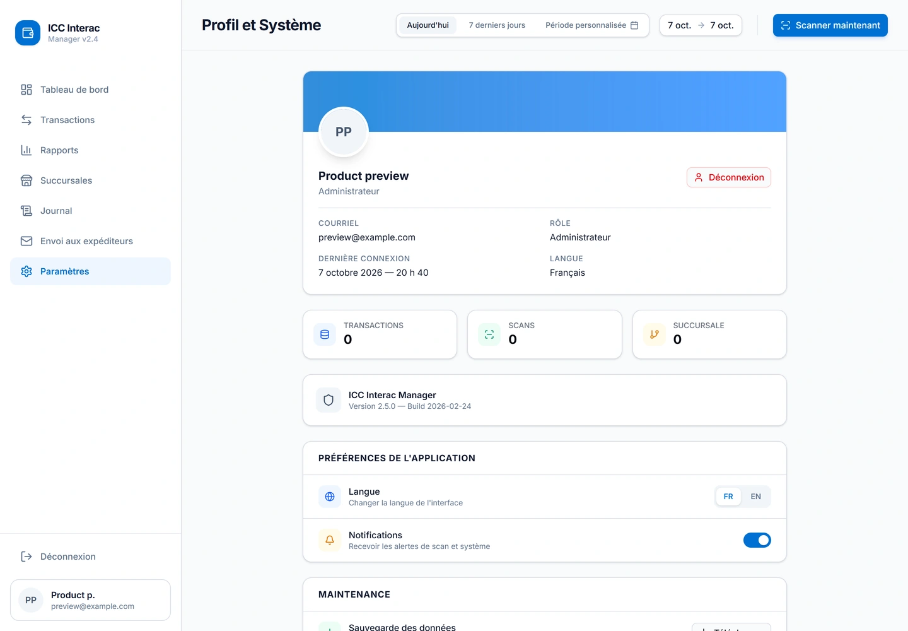The image size is (908, 631).
Task: Click the Transactions arrows icon in sidebar
Action: pyautogui.click(x=26, y=120)
